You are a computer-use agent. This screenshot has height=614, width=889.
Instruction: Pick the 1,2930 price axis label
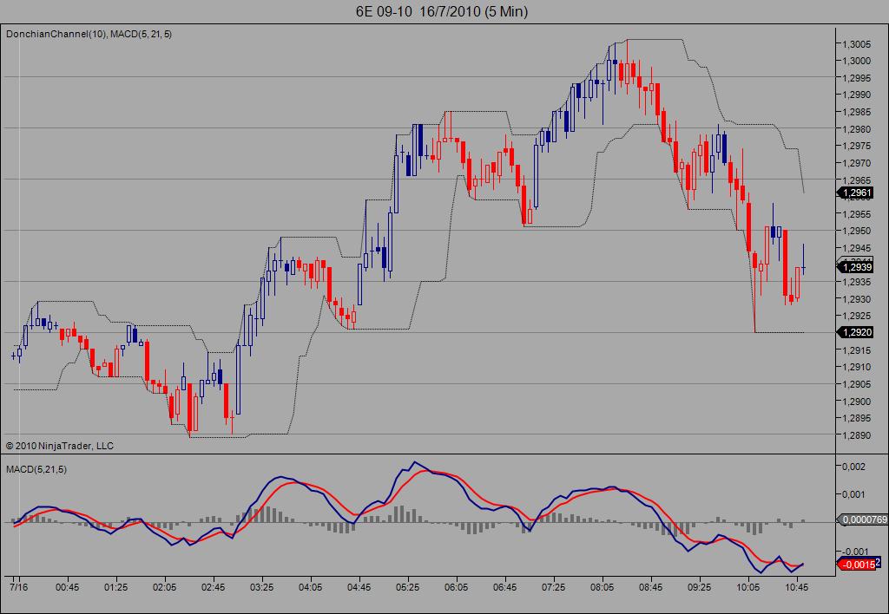856,299
